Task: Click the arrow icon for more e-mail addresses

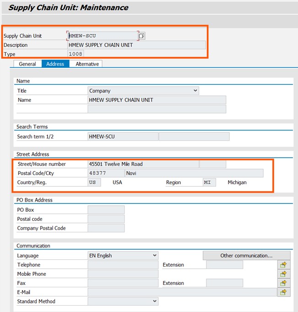Action: [284, 292]
